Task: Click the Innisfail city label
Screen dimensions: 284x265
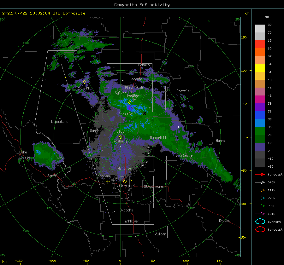Action: [127, 114]
